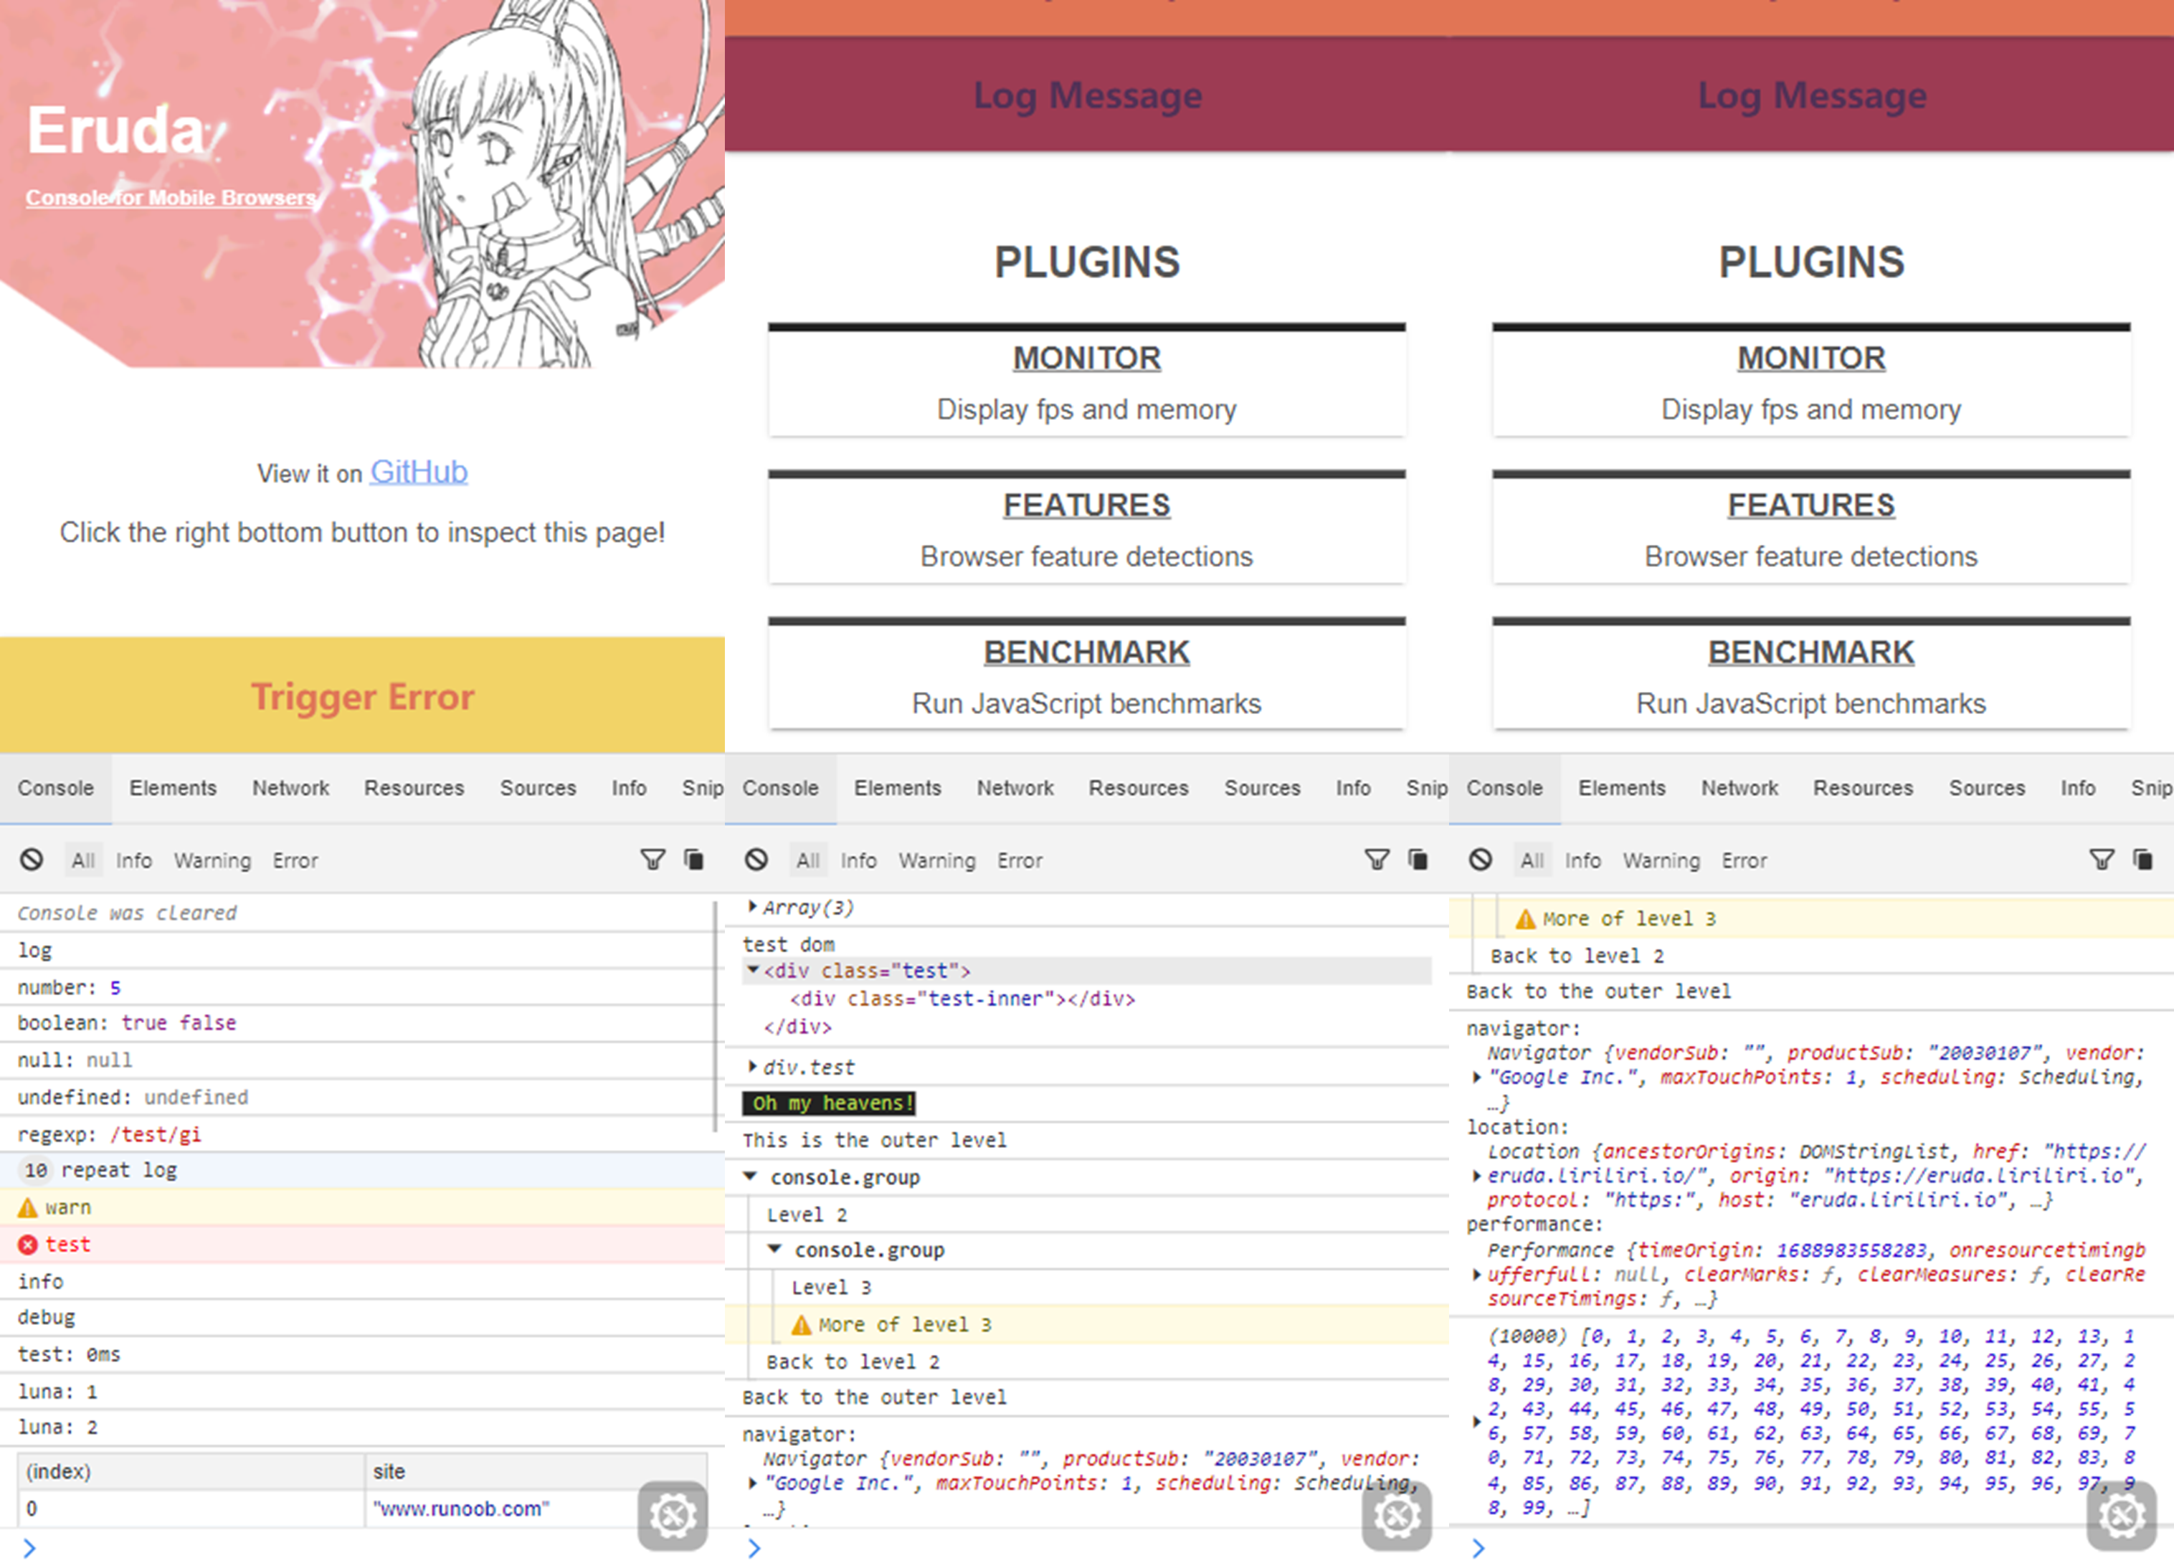
Task: Click the "(index)" table header
Action: coord(191,1471)
